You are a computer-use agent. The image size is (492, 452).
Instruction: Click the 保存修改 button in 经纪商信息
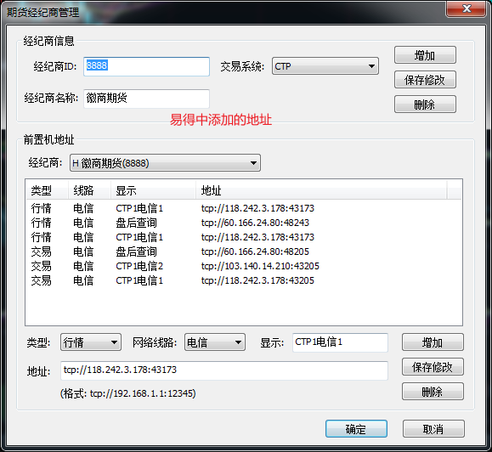pyautogui.click(x=425, y=80)
